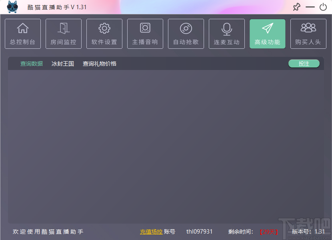
Task: Open the 自动抢歌 auto song-grab feature
Action: point(186,34)
